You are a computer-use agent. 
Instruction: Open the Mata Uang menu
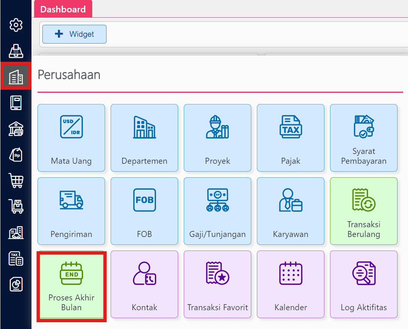pos(71,138)
